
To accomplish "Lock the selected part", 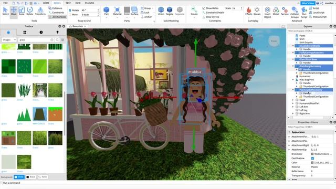I will pos(145,13).
